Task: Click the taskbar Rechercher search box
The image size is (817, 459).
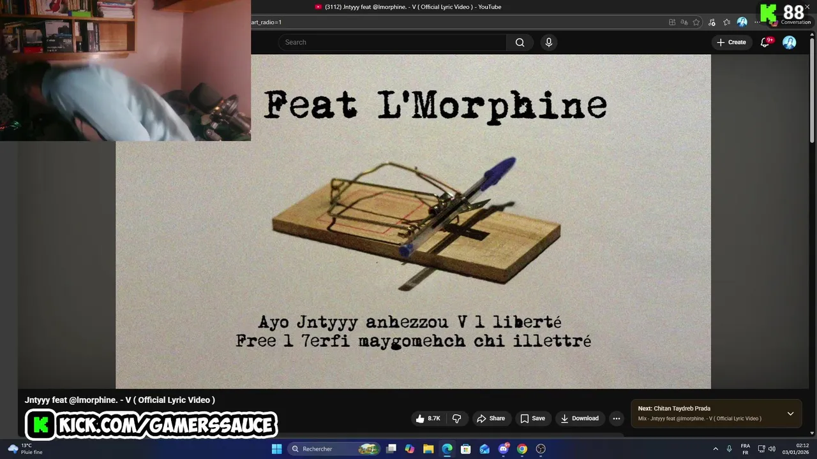Action: tap(334, 449)
